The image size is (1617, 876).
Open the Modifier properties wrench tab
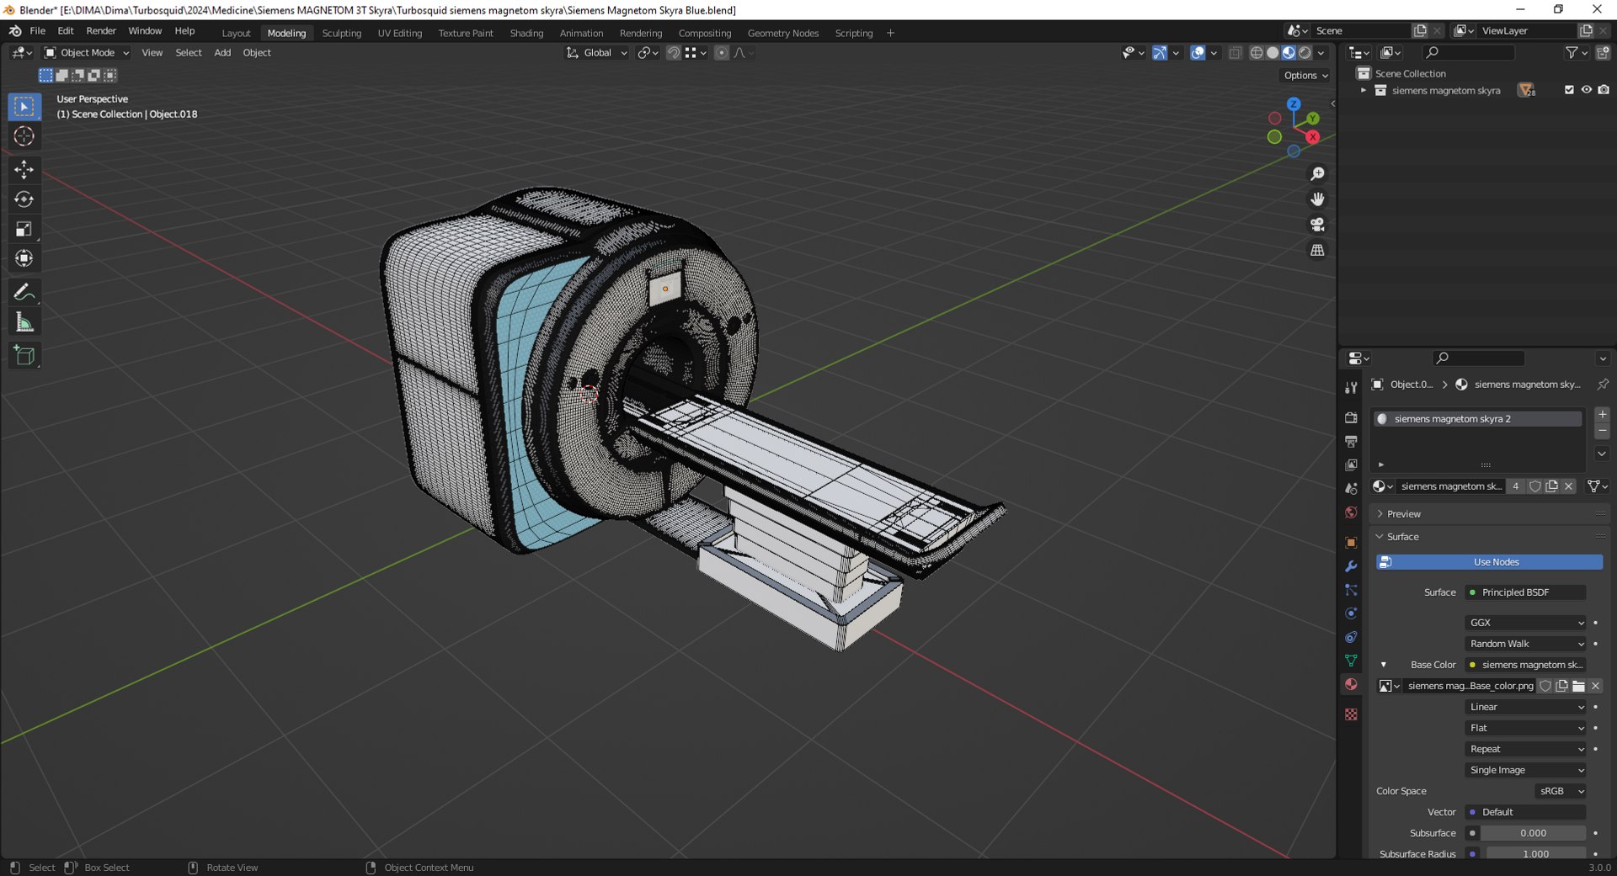(x=1351, y=566)
